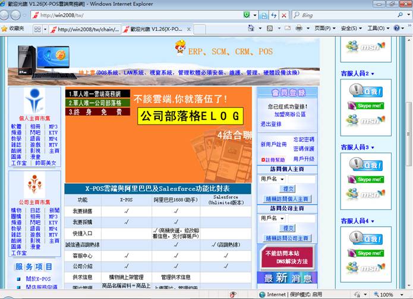Image resolution: width=413 pixels, height=299 pixels.
Task: Click the 忘記密碼 link
Action: 304,139
